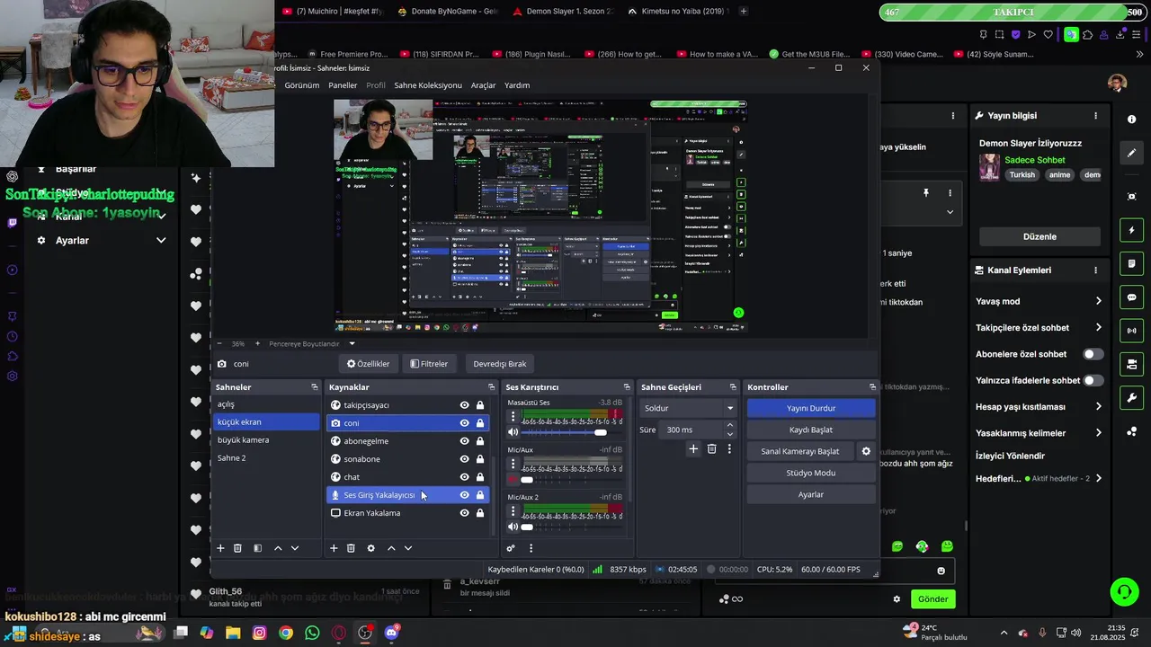Viewport: 1151px width, 647px height.
Task: Open Araçlar menu in OBS
Action: [x=484, y=85]
